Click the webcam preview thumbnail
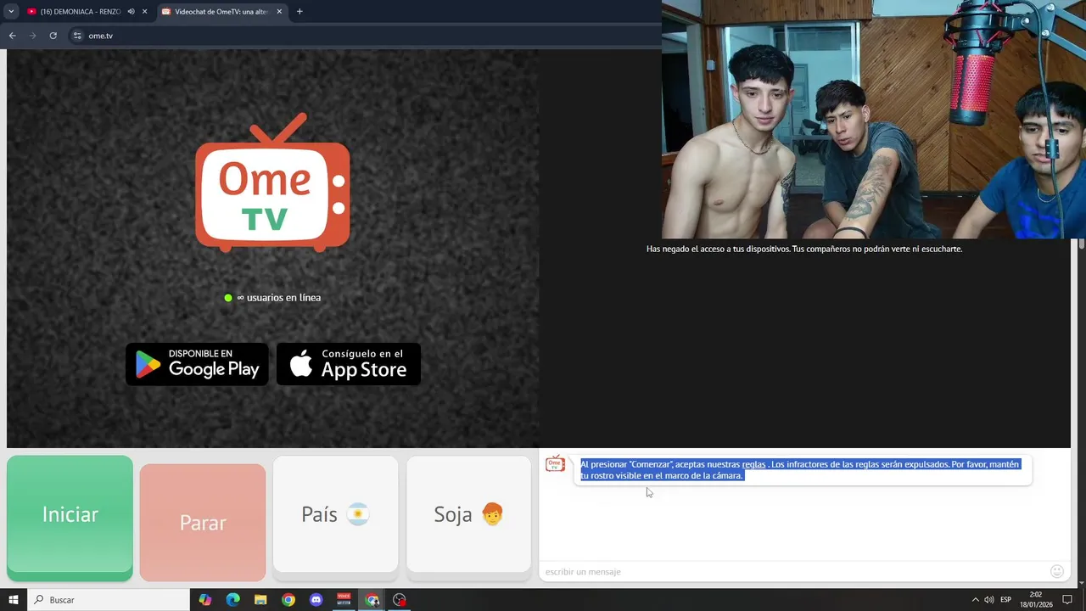Viewport: 1086px width, 611px height. [874, 119]
